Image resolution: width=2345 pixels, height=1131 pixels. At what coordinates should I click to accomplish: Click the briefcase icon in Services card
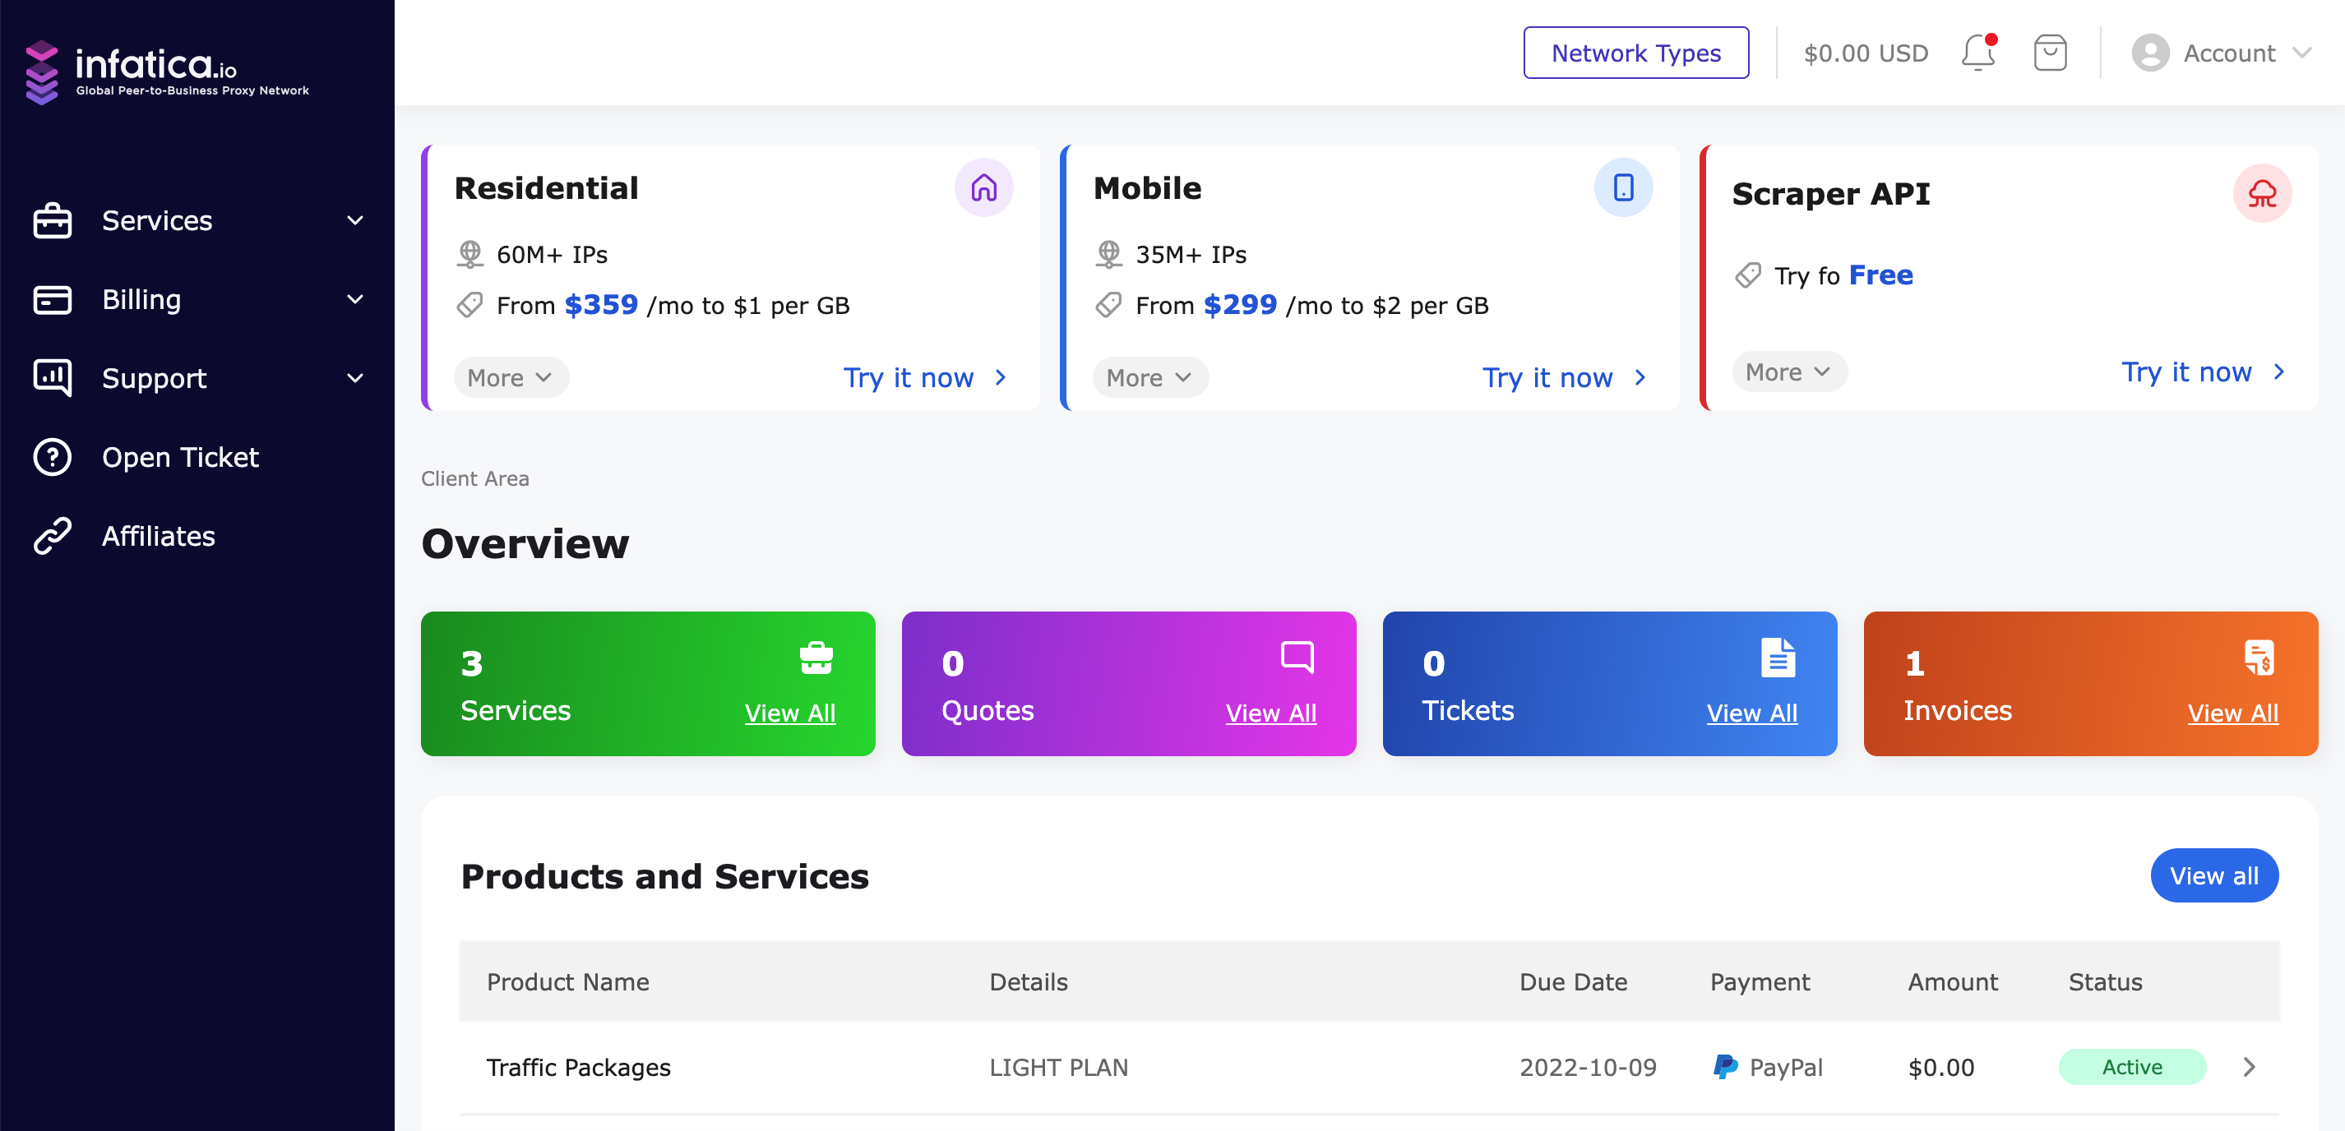coord(816,657)
